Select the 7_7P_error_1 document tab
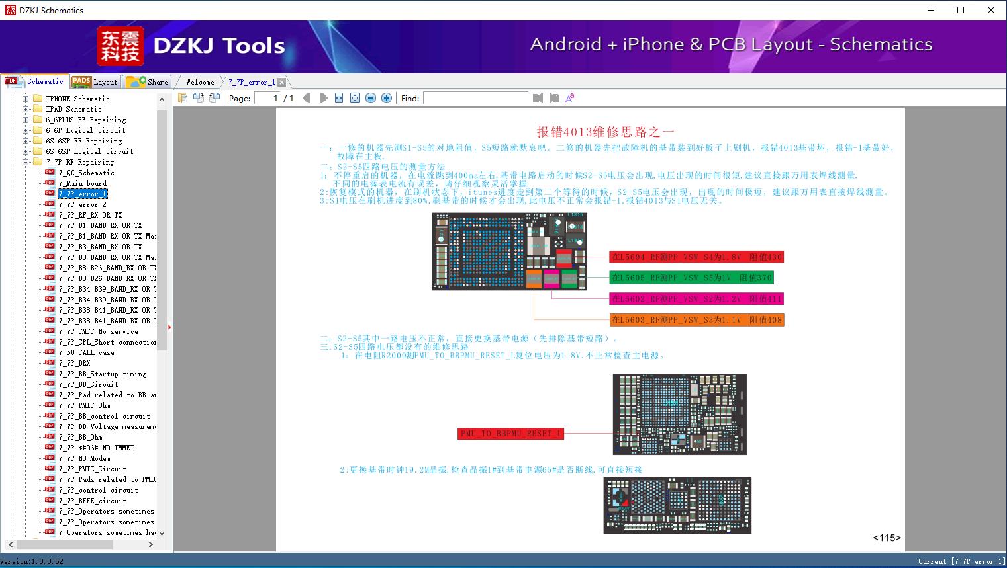This screenshot has width=1007, height=568. pos(252,82)
